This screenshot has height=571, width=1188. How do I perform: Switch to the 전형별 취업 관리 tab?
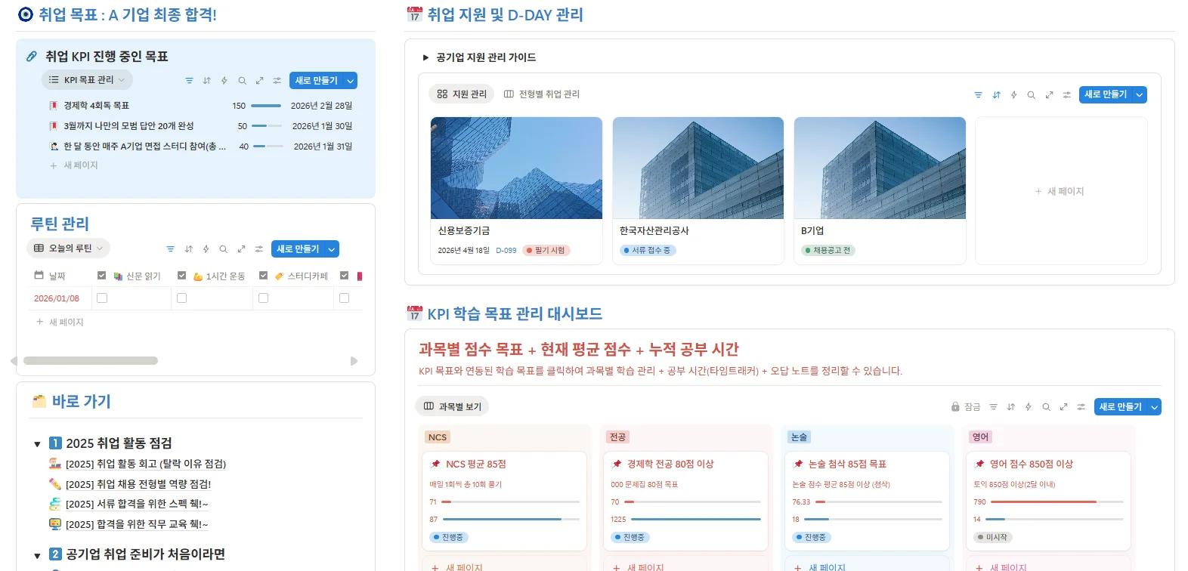coord(542,94)
